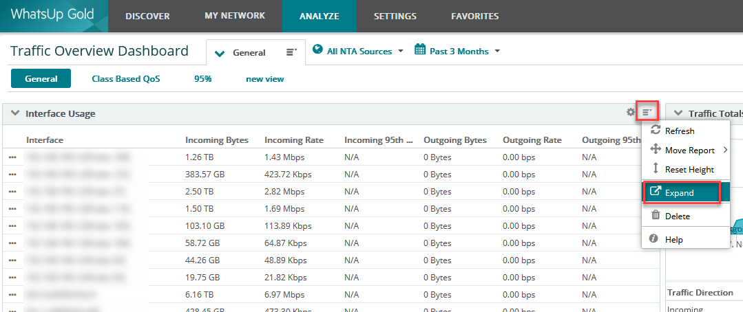Click the 1.69 Mbps incoming rate cell
The width and height of the screenshot is (743, 312).
point(284,208)
